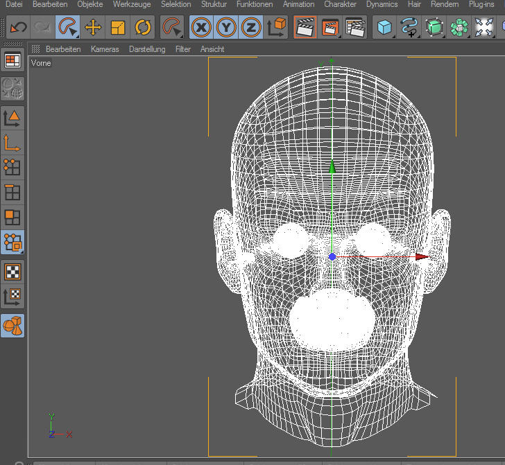Select the Move tool
The height and width of the screenshot is (465, 505).
(x=93, y=28)
